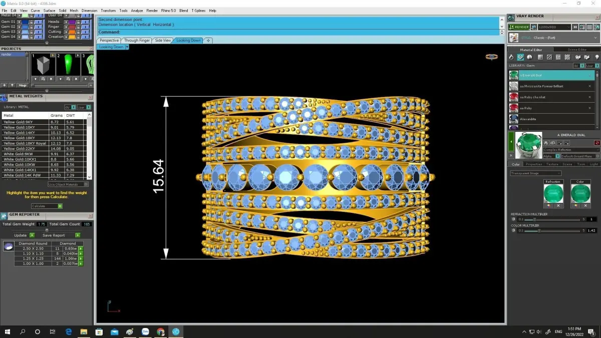Click the Mngr button in Projects
This screenshot has width=601, height=338.
(x=23, y=85)
